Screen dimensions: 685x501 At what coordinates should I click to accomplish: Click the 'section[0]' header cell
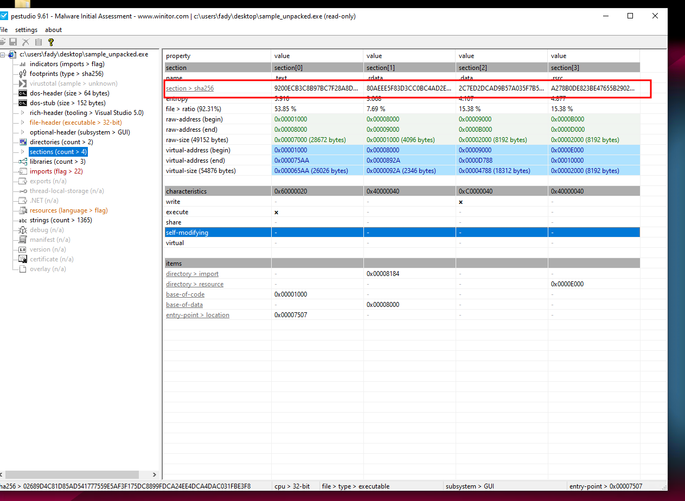pos(317,68)
